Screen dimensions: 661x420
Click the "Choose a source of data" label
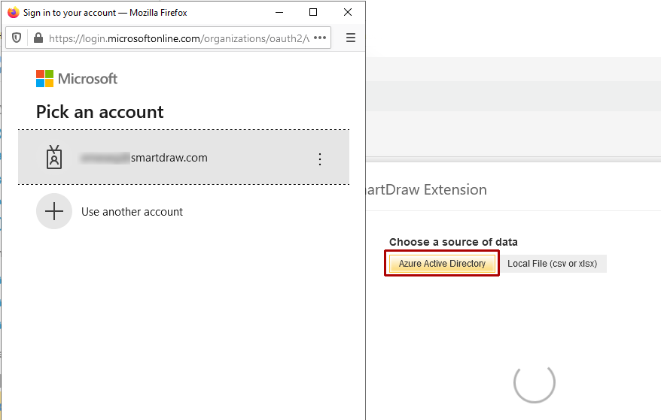click(x=453, y=242)
